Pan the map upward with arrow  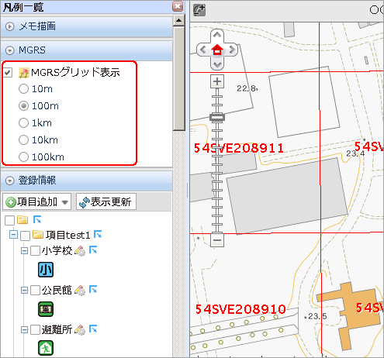coord(217,35)
